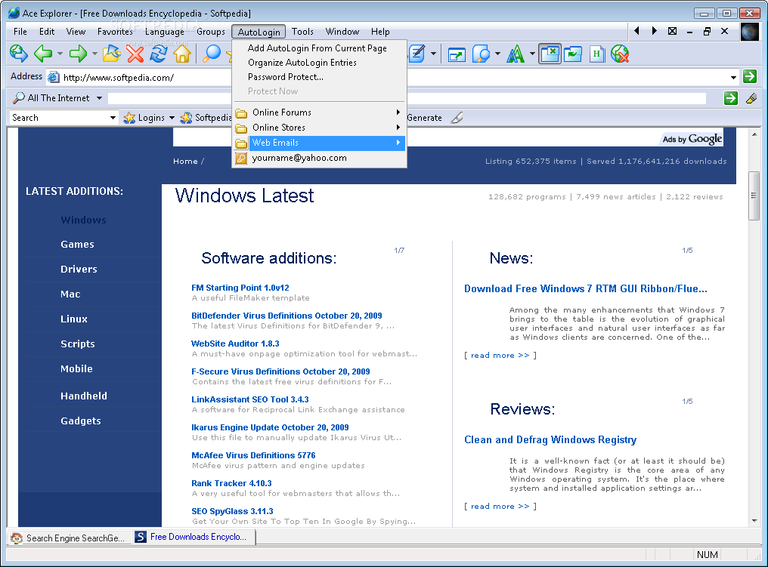This screenshot has width=768, height=567.
Task: Select Add AutoLogin From Current Page
Action: point(317,48)
